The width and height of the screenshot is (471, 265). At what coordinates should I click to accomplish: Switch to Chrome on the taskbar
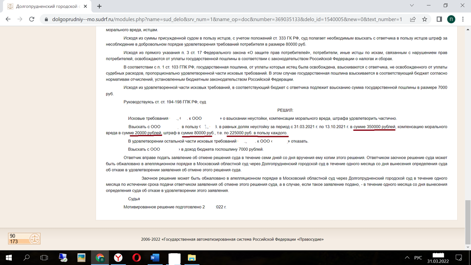coord(100,258)
